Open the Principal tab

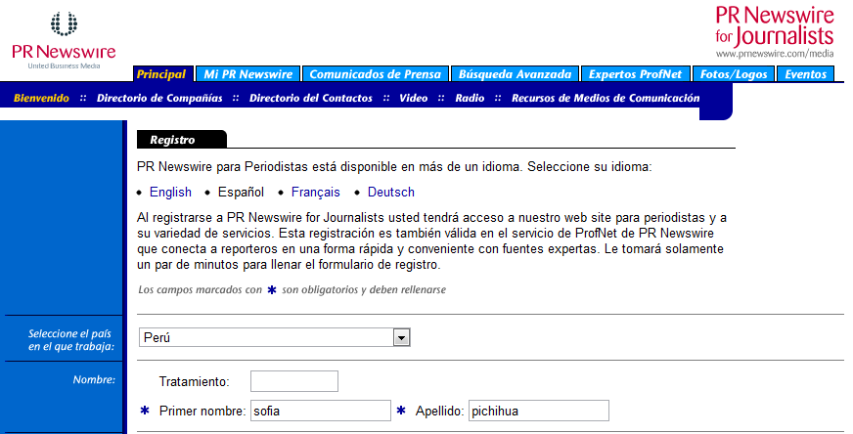161,74
